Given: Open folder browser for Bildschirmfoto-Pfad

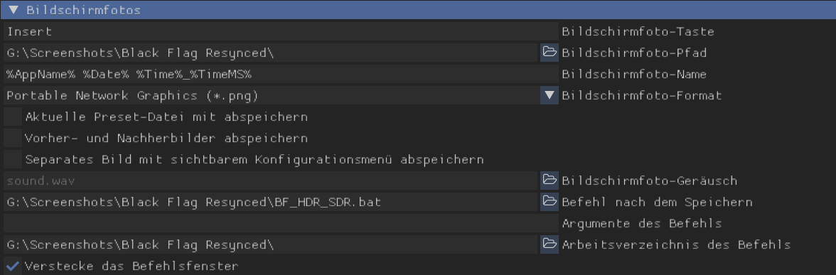Looking at the screenshot, I should pyautogui.click(x=549, y=53).
